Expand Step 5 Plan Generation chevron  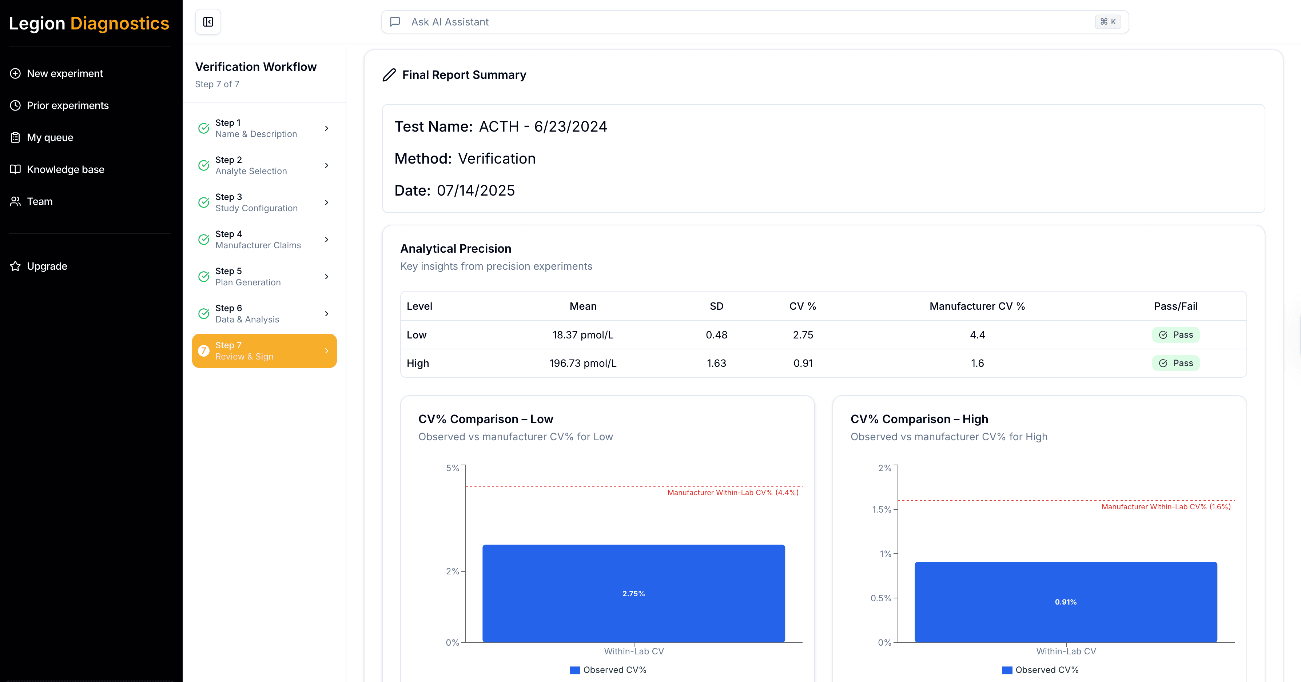(327, 277)
